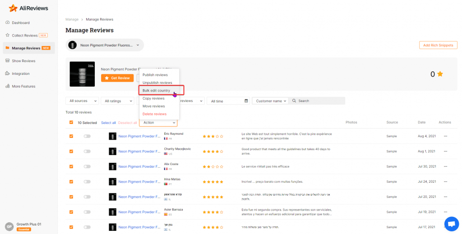Expand the Neon Pigment Powder product selector
Screen dimensions: 462x234
105,45
